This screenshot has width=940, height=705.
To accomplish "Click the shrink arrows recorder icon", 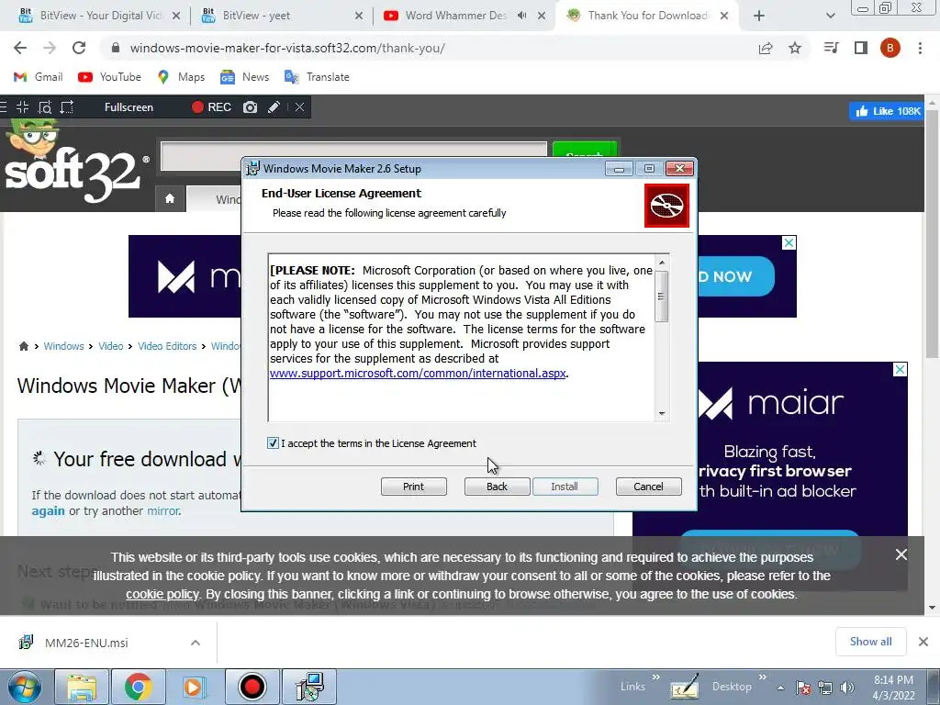I will (x=23, y=107).
